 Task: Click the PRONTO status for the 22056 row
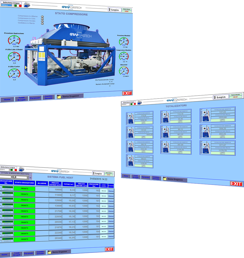[24, 217]
